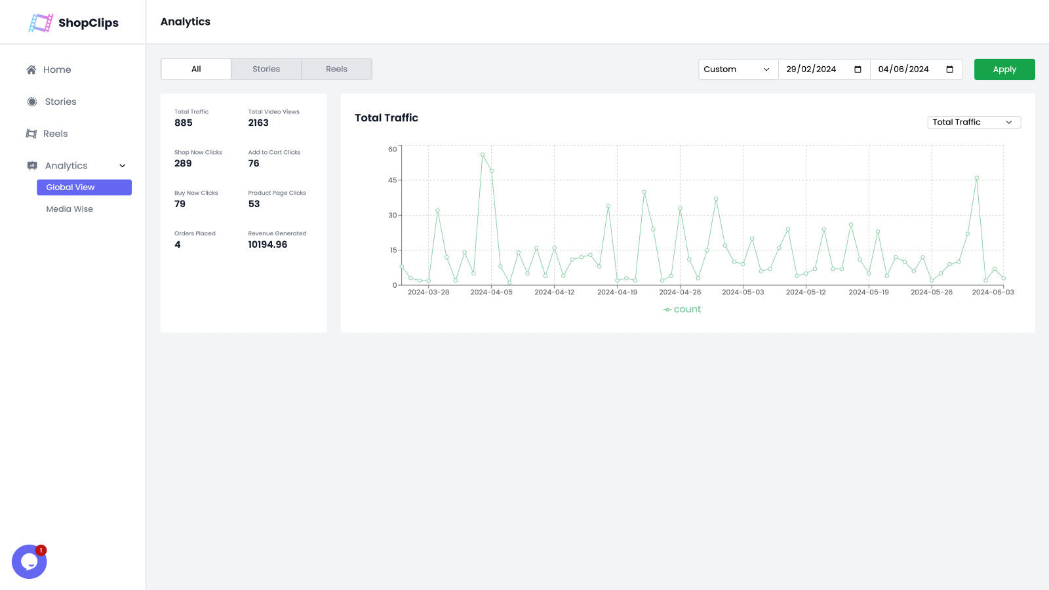Open the Total Traffic metric dropdown
Image resolution: width=1049 pixels, height=590 pixels.
point(974,122)
